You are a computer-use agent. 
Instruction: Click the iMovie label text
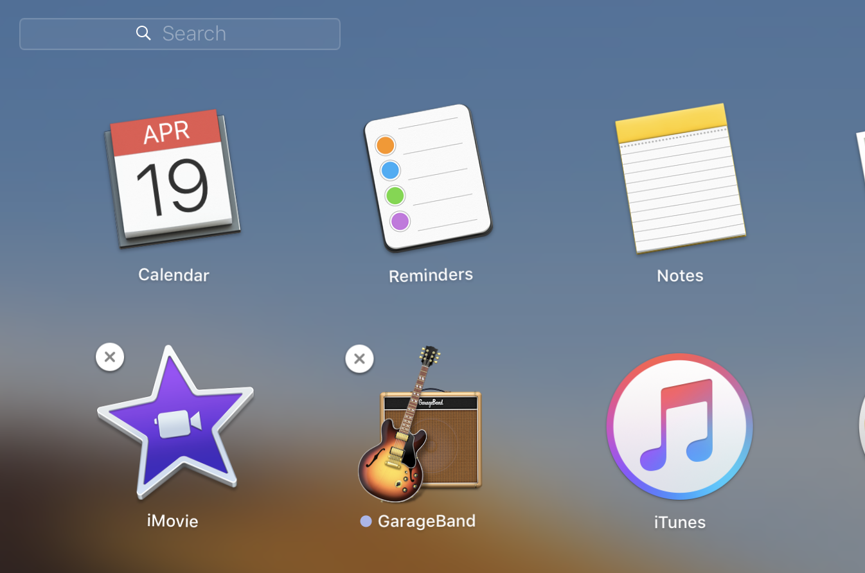pos(172,520)
